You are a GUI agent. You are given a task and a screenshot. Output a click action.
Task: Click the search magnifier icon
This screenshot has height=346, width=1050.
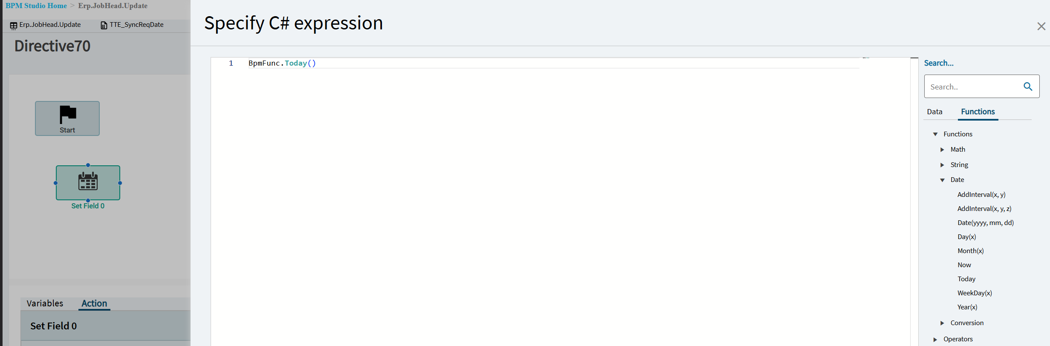pyautogui.click(x=1028, y=86)
